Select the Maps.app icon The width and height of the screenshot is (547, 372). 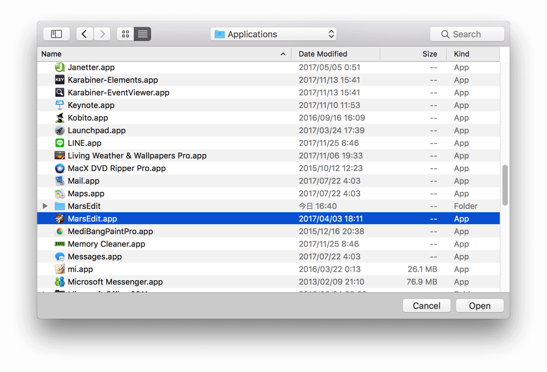coord(59,193)
